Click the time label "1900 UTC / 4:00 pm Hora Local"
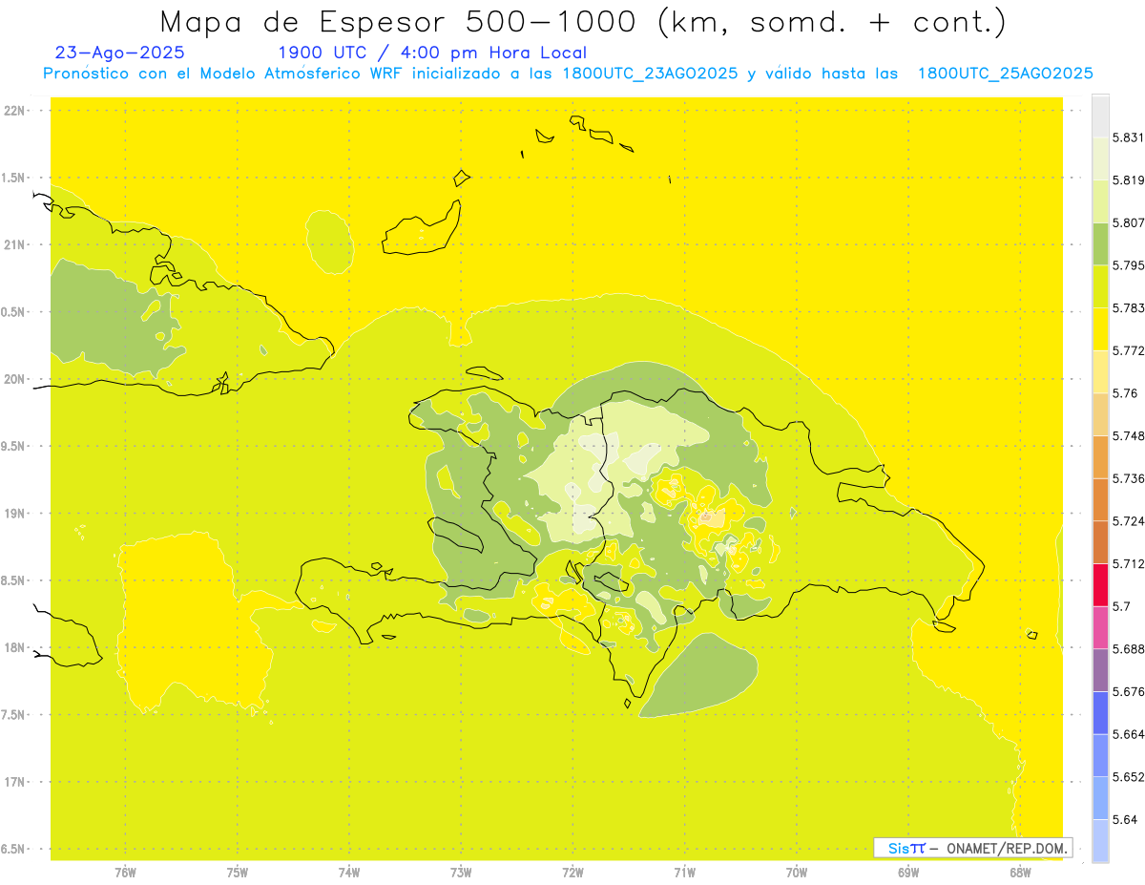 [x=432, y=53]
